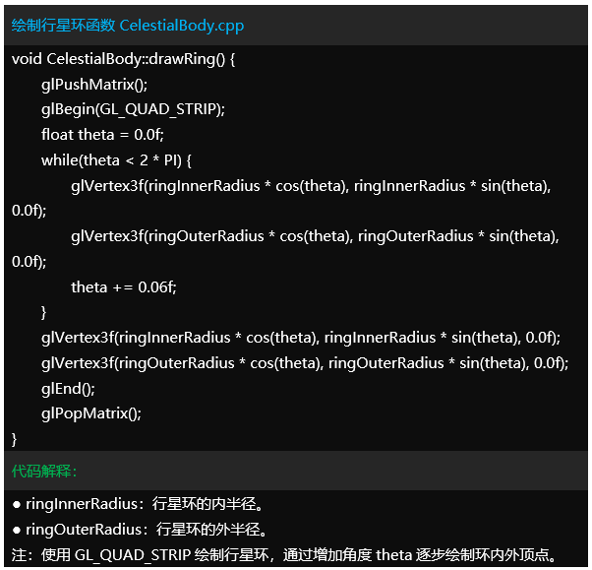Viewport: 592px width, 570px height.
Task: Click the ringInnerRadius glVertex3f line inside the loop
Action: (311, 185)
